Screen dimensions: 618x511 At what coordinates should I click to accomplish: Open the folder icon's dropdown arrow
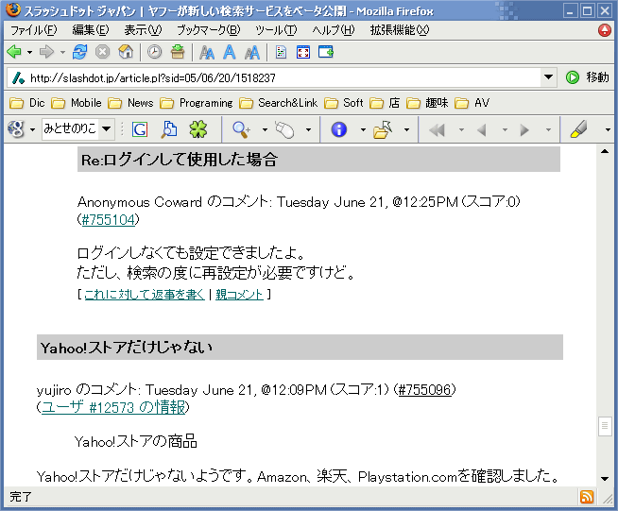pyautogui.click(x=406, y=129)
